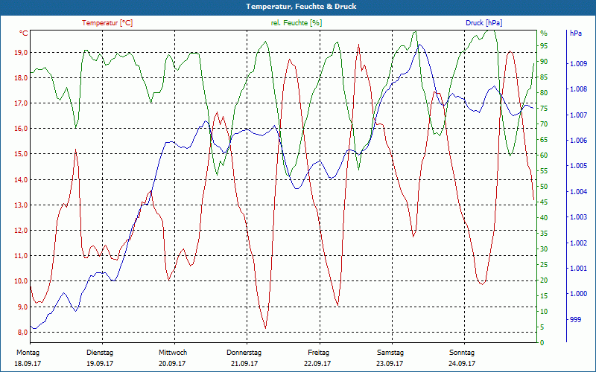The width and height of the screenshot is (596, 372).
Task: Click humidity axis value '30'
Action: (x=544, y=249)
